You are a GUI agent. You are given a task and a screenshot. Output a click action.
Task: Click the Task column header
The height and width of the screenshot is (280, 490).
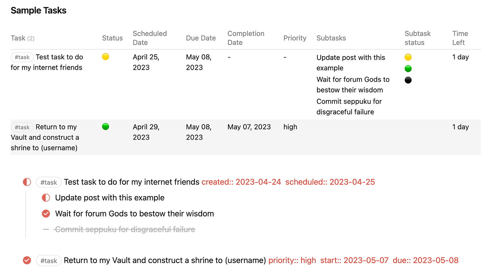pyautogui.click(x=18, y=38)
